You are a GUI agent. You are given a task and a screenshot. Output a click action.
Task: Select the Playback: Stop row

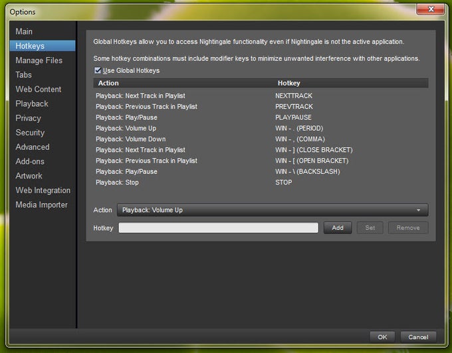261,182
